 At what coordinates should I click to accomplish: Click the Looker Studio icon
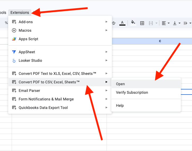tap(14, 61)
